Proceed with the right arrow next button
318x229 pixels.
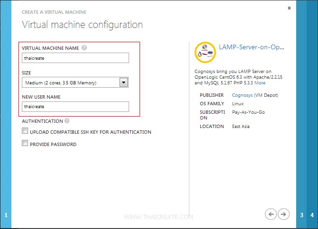[x=283, y=214]
